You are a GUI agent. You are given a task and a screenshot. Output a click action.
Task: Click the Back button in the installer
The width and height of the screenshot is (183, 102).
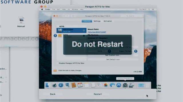pyautogui.click(x=53, y=94)
